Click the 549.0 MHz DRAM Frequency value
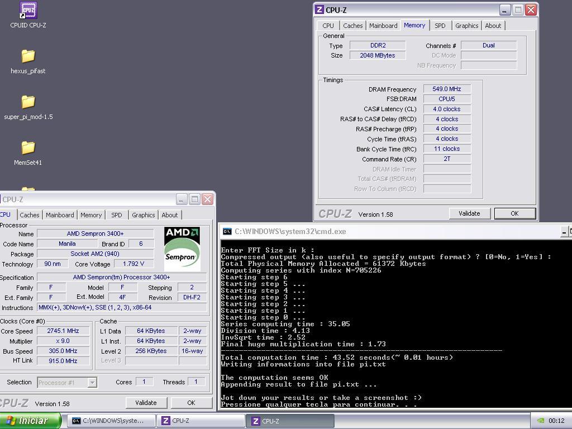This screenshot has height=429, width=572. click(447, 89)
